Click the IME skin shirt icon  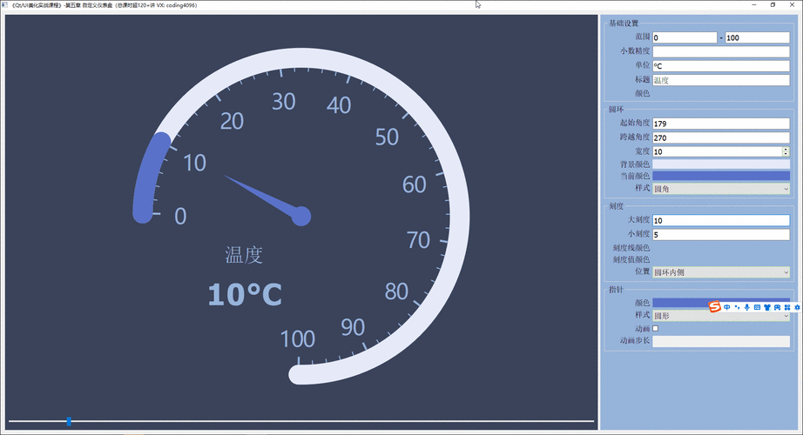(x=767, y=307)
